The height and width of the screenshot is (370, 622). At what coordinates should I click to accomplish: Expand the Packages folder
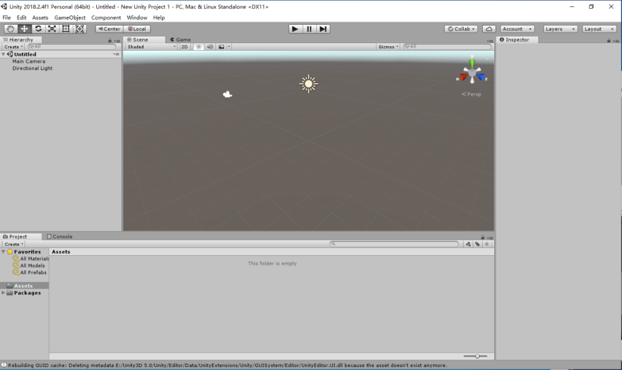3,293
